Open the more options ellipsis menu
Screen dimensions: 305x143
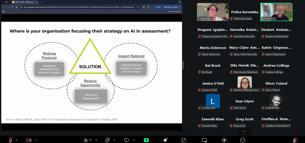(x=243, y=140)
